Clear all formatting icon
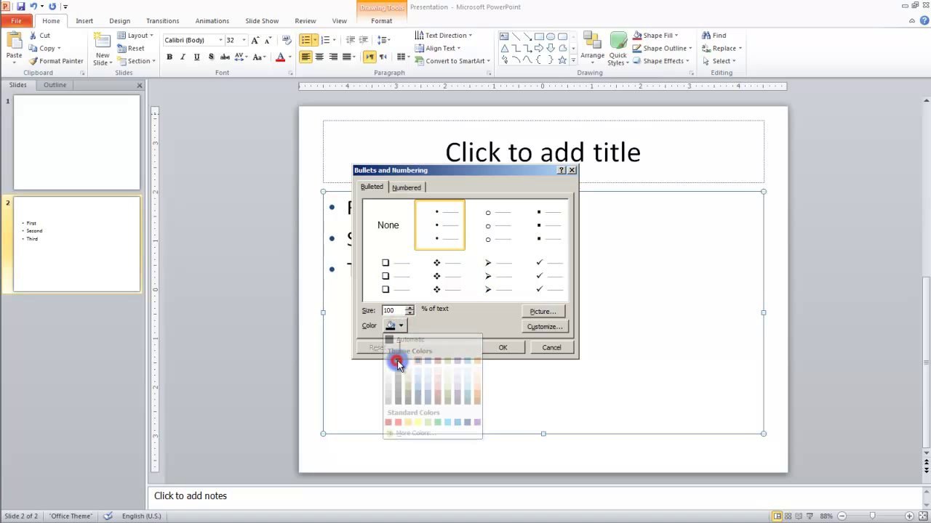Viewport: 931px width, 523px height. 287,40
